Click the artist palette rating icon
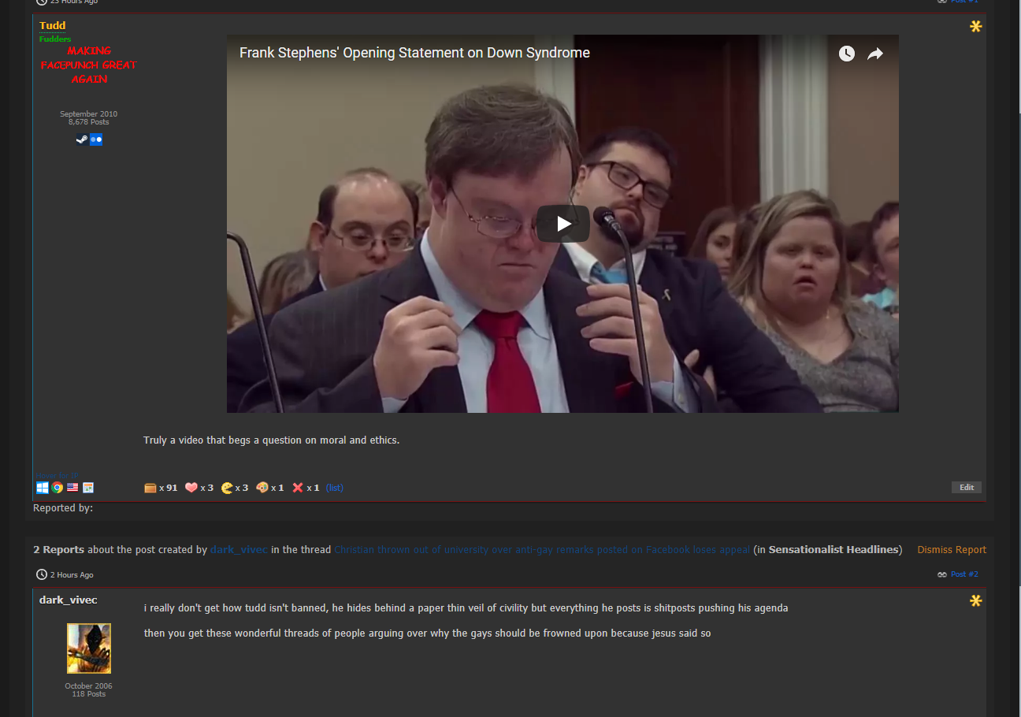This screenshot has width=1021, height=717. coord(262,488)
